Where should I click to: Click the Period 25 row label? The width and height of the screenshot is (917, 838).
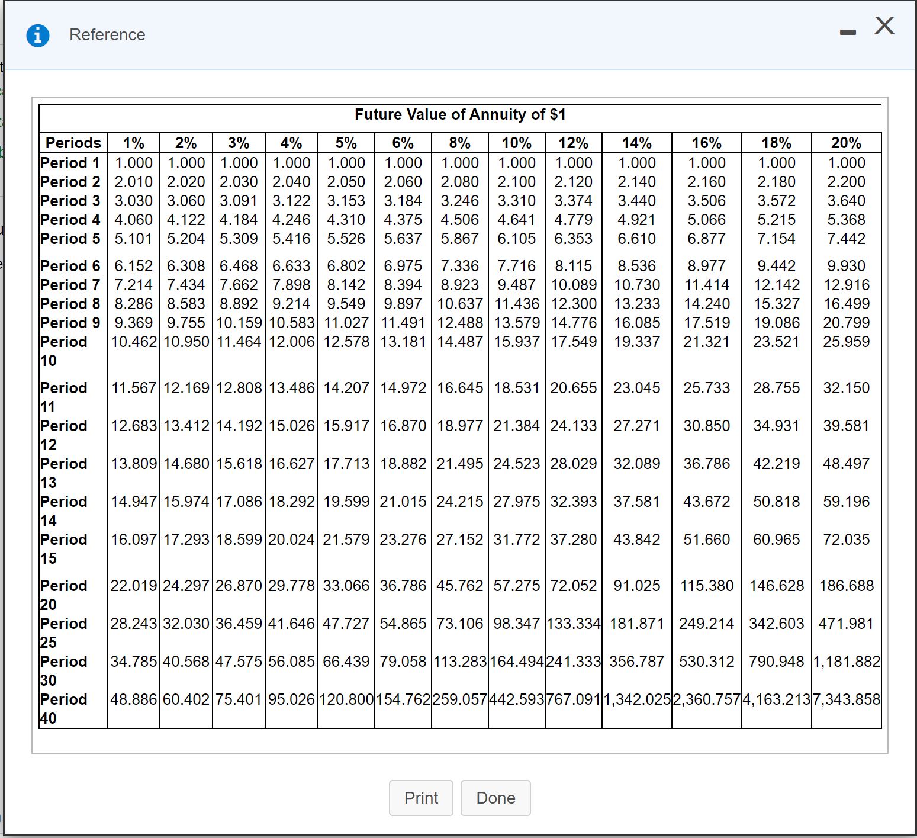pyautogui.click(x=64, y=633)
